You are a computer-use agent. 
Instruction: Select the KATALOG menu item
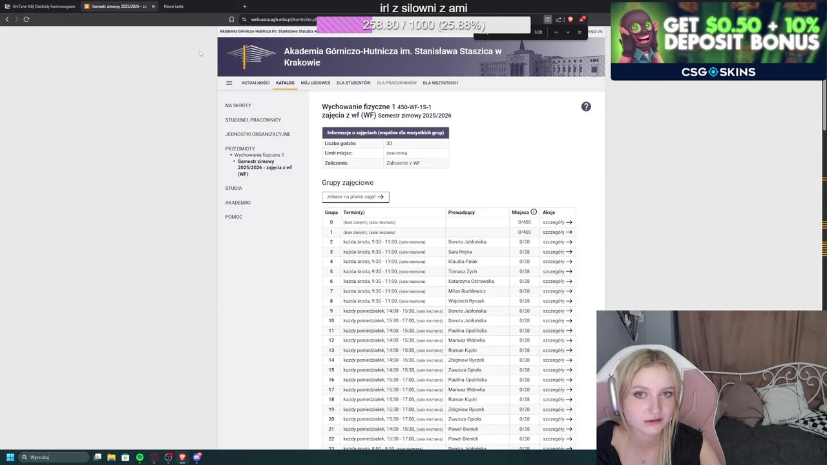tap(285, 83)
